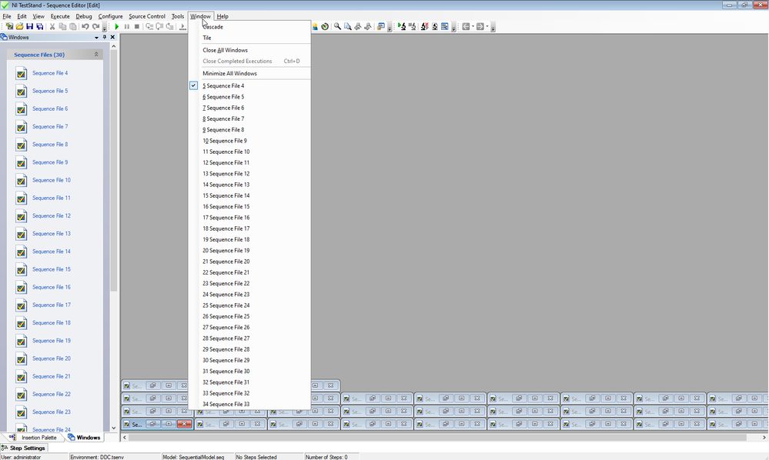Open the Configure menu
The width and height of the screenshot is (769, 460).
pyautogui.click(x=110, y=16)
